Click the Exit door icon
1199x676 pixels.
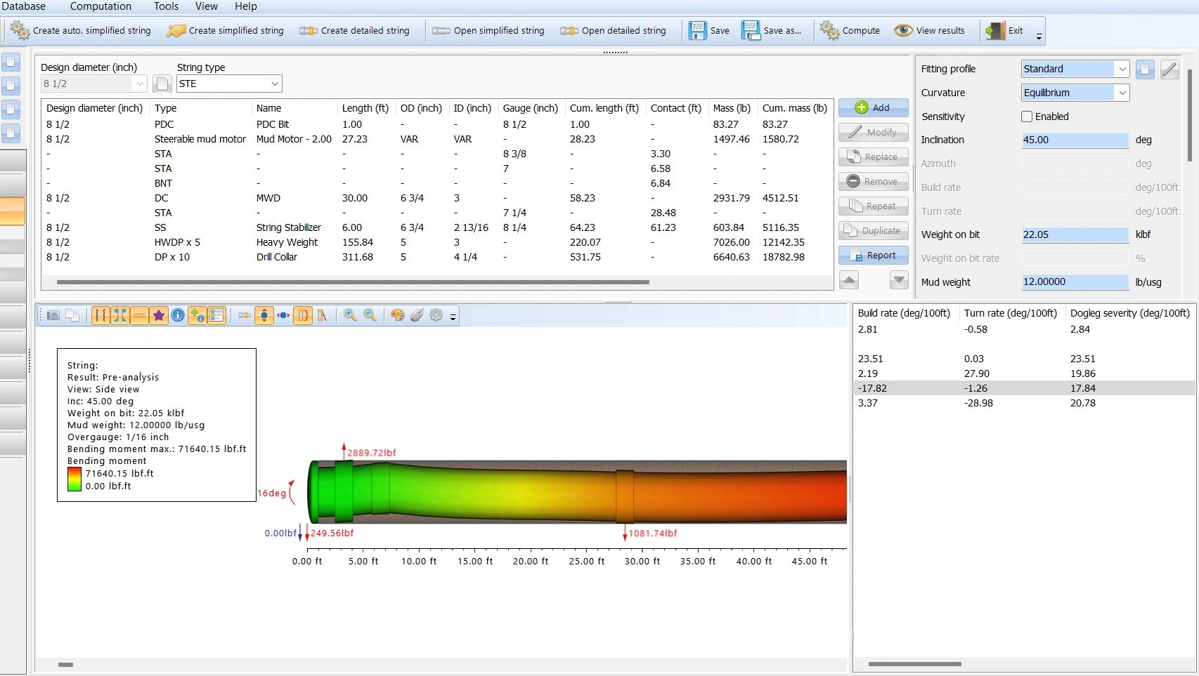point(1004,30)
